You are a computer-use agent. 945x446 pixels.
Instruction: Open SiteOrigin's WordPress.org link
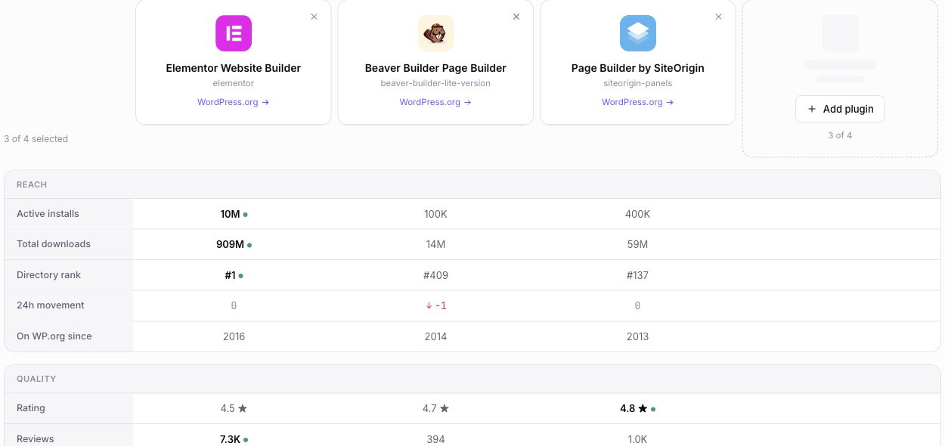pyautogui.click(x=638, y=102)
